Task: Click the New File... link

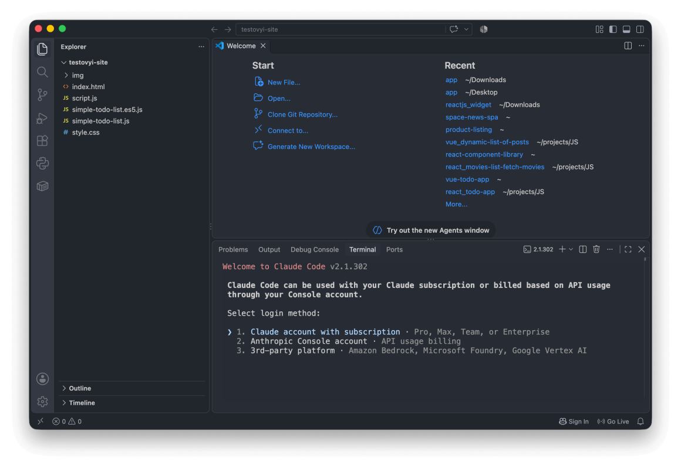Action: (284, 83)
